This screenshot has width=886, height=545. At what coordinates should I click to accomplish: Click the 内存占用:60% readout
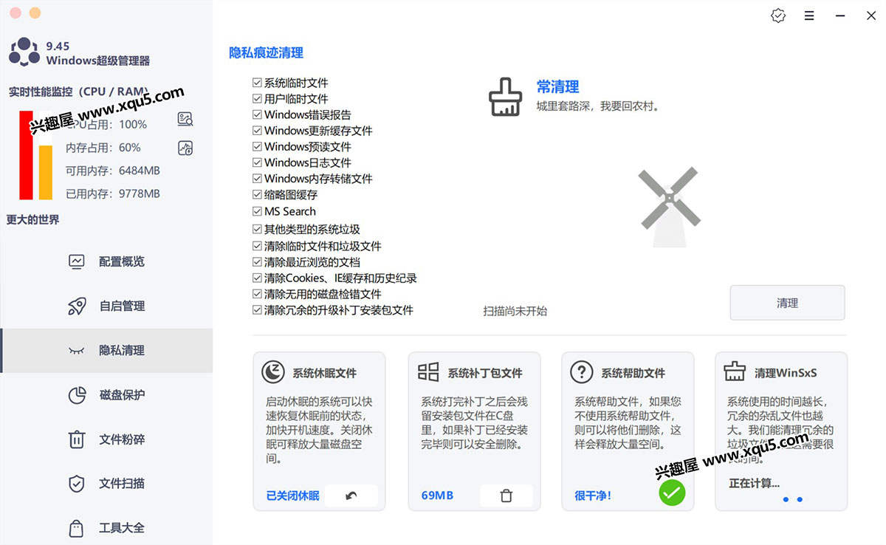[x=103, y=147]
